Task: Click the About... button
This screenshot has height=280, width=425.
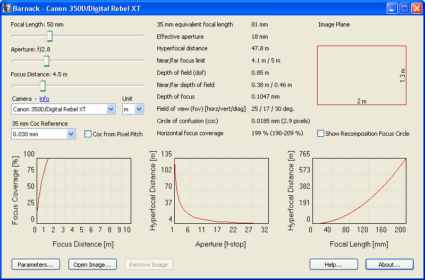Action: click(x=389, y=265)
